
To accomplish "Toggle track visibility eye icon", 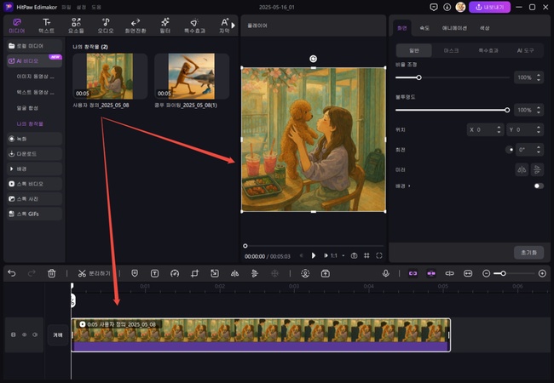I will [x=25, y=334].
